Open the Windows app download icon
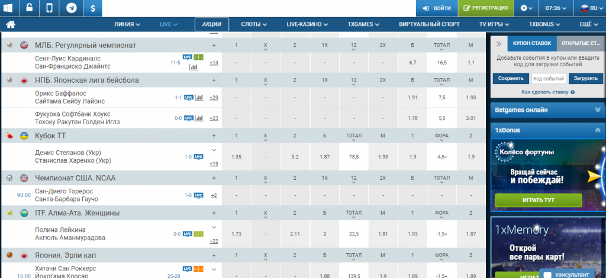 pyautogui.click(x=8, y=8)
